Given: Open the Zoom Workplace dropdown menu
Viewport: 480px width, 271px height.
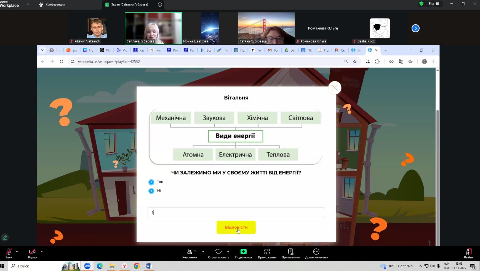Looking at the screenshot, I should [x=28, y=4].
